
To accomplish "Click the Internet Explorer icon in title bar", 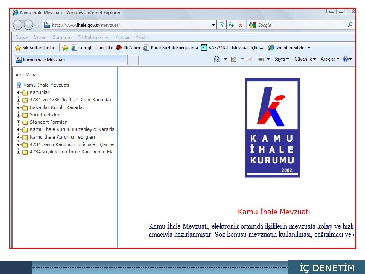I will pos(15,13).
